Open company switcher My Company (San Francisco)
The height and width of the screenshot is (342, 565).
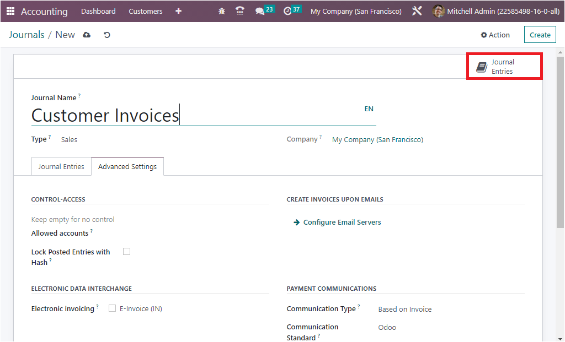tap(356, 11)
